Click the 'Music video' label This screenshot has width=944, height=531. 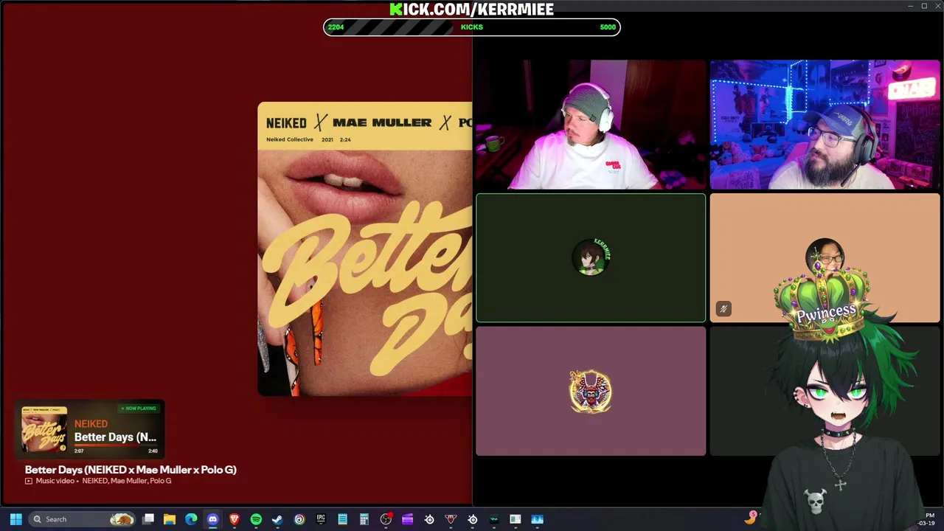pos(55,481)
